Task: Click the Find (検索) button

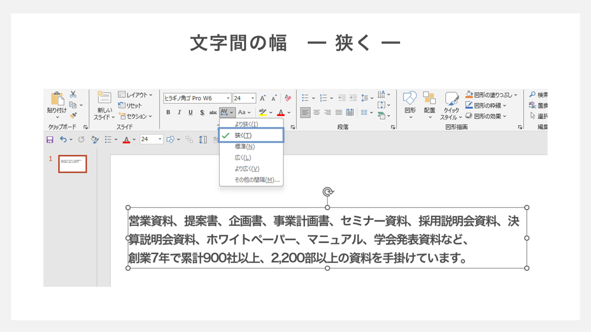Action: pos(539,95)
